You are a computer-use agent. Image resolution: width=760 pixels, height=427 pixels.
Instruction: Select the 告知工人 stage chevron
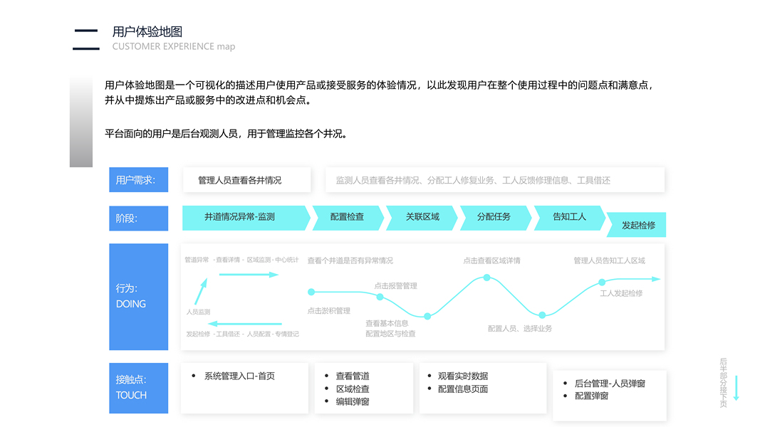(570, 217)
